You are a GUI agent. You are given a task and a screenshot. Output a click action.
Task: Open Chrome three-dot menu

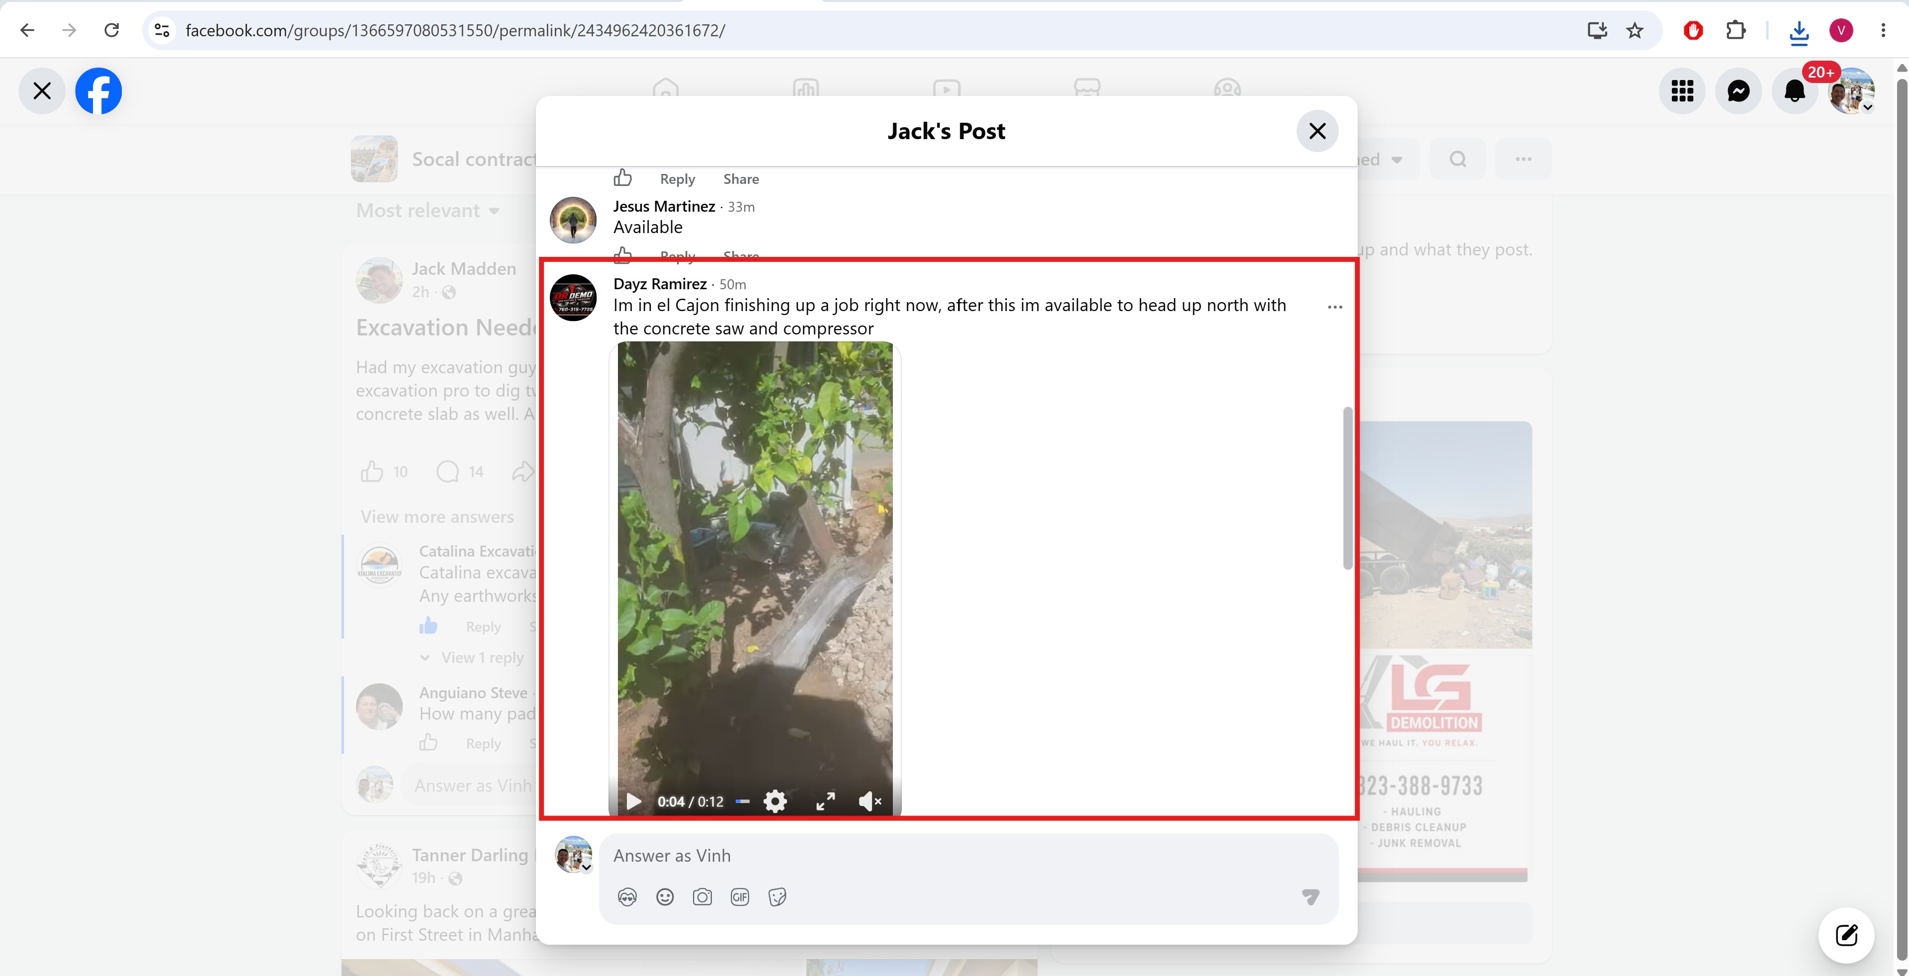[x=1883, y=30]
